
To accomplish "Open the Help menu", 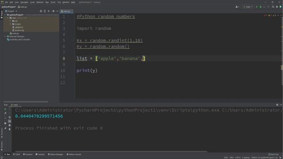I will click(73, 2).
